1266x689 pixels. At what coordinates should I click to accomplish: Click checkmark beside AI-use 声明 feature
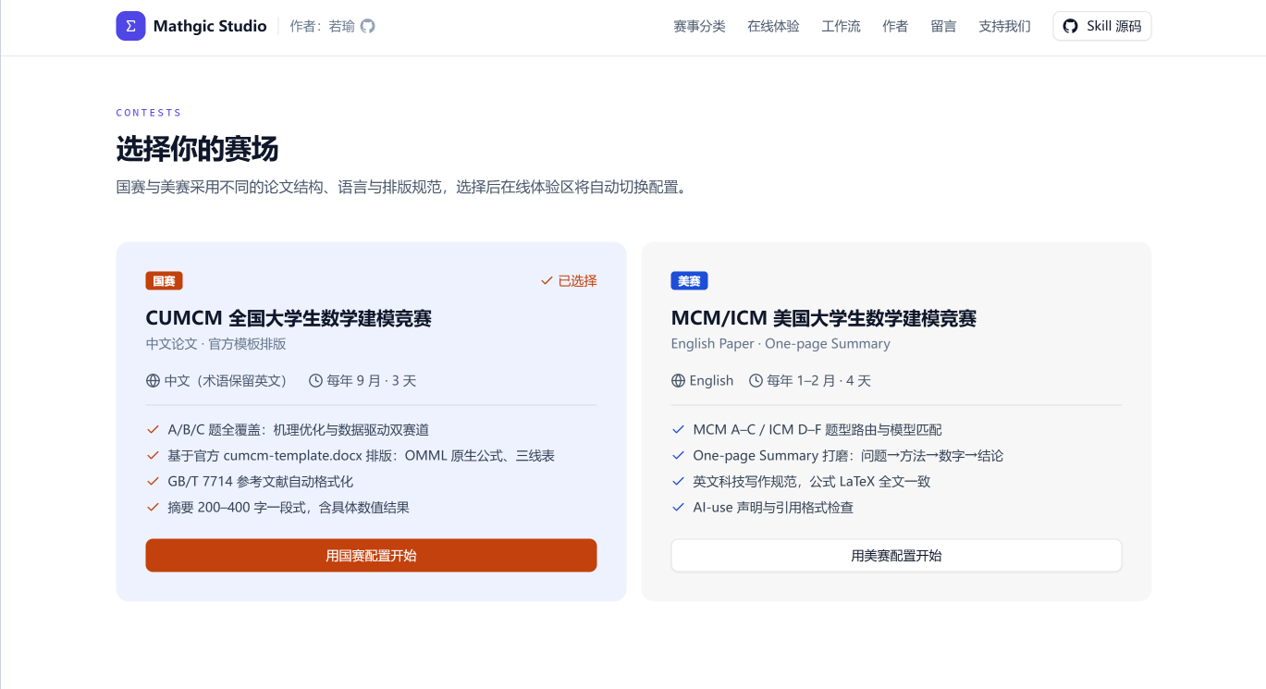tap(678, 507)
